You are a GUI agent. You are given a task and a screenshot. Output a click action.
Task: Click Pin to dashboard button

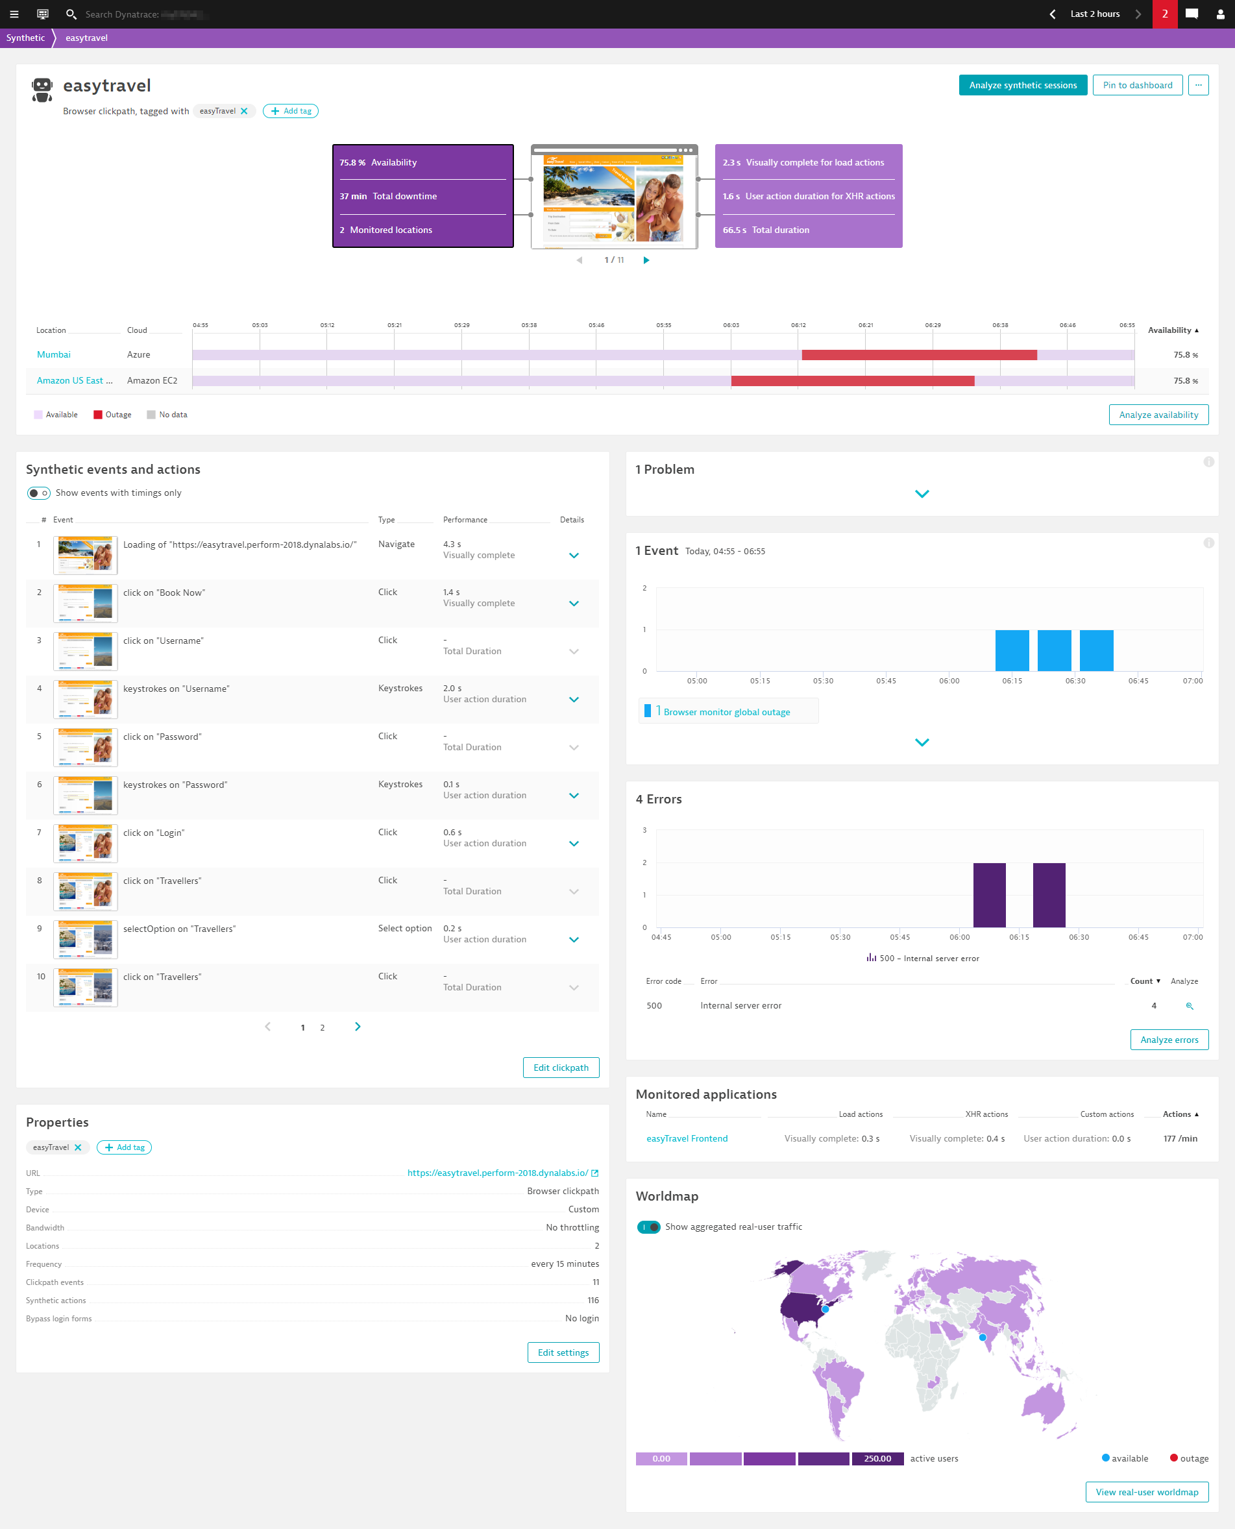tap(1138, 86)
